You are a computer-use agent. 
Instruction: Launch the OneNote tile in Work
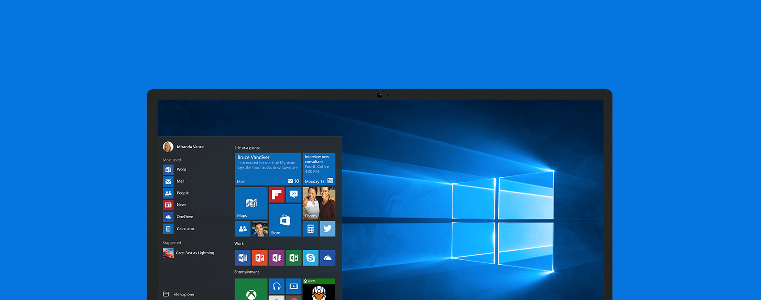pos(277,258)
